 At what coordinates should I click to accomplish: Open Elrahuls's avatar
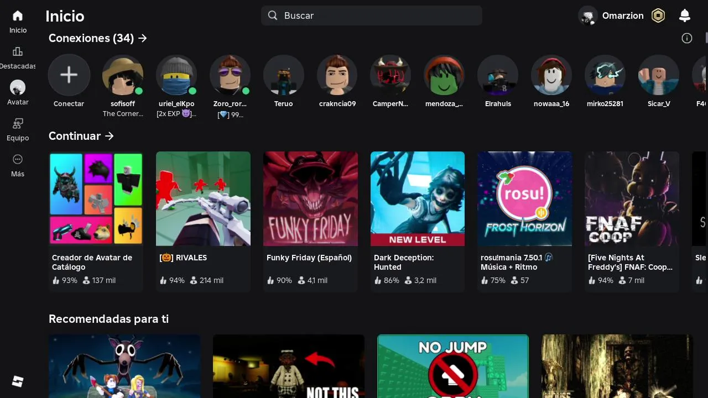(x=498, y=75)
